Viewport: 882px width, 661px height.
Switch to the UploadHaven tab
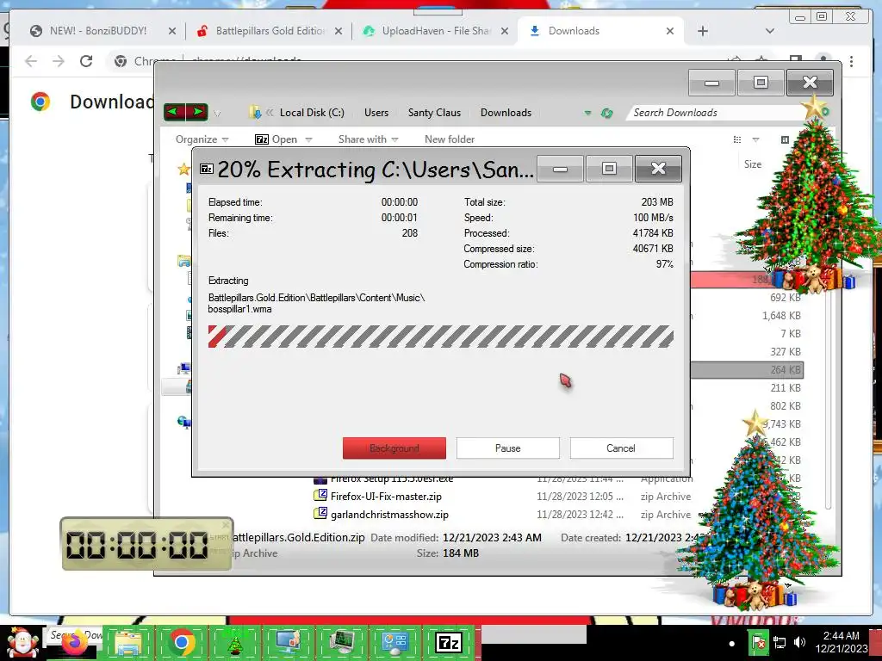click(x=435, y=31)
